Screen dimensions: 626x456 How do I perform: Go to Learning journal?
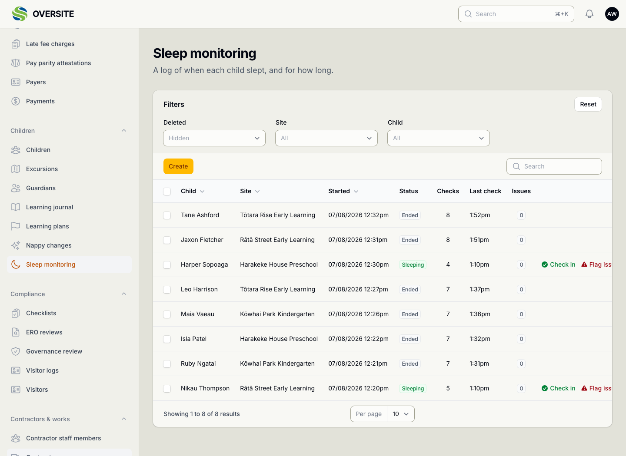point(70,207)
